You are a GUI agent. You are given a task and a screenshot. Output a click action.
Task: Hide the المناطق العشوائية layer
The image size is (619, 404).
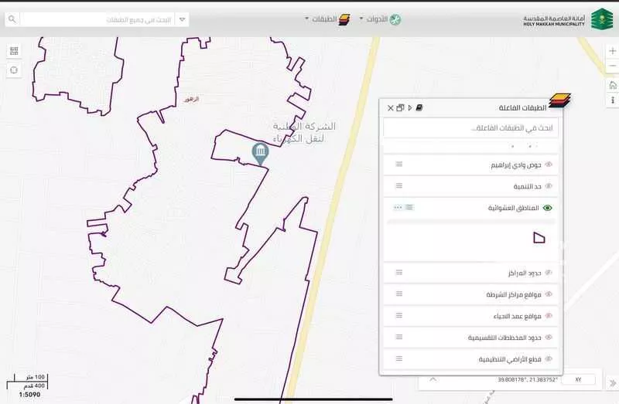point(549,208)
